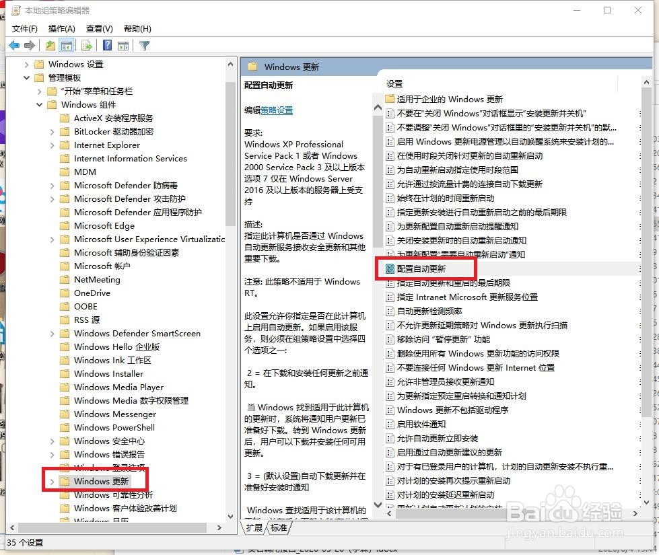Image resolution: width=659 pixels, height=555 pixels.
Task: Select Windows Hello 企业版 tree item
Action: (116, 346)
